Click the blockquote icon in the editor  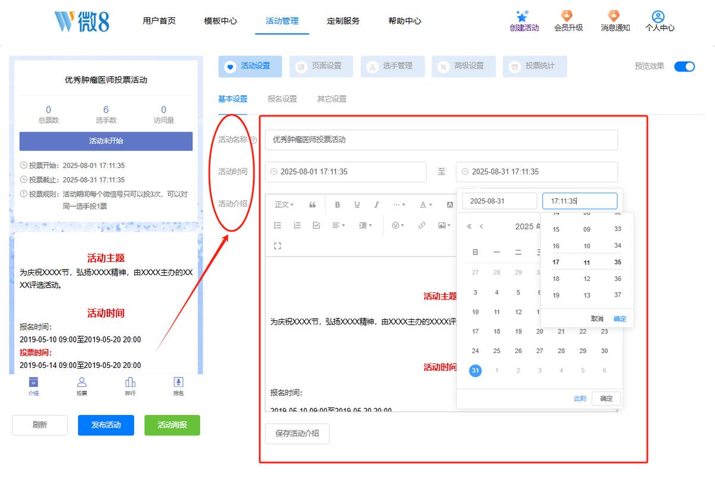313,205
